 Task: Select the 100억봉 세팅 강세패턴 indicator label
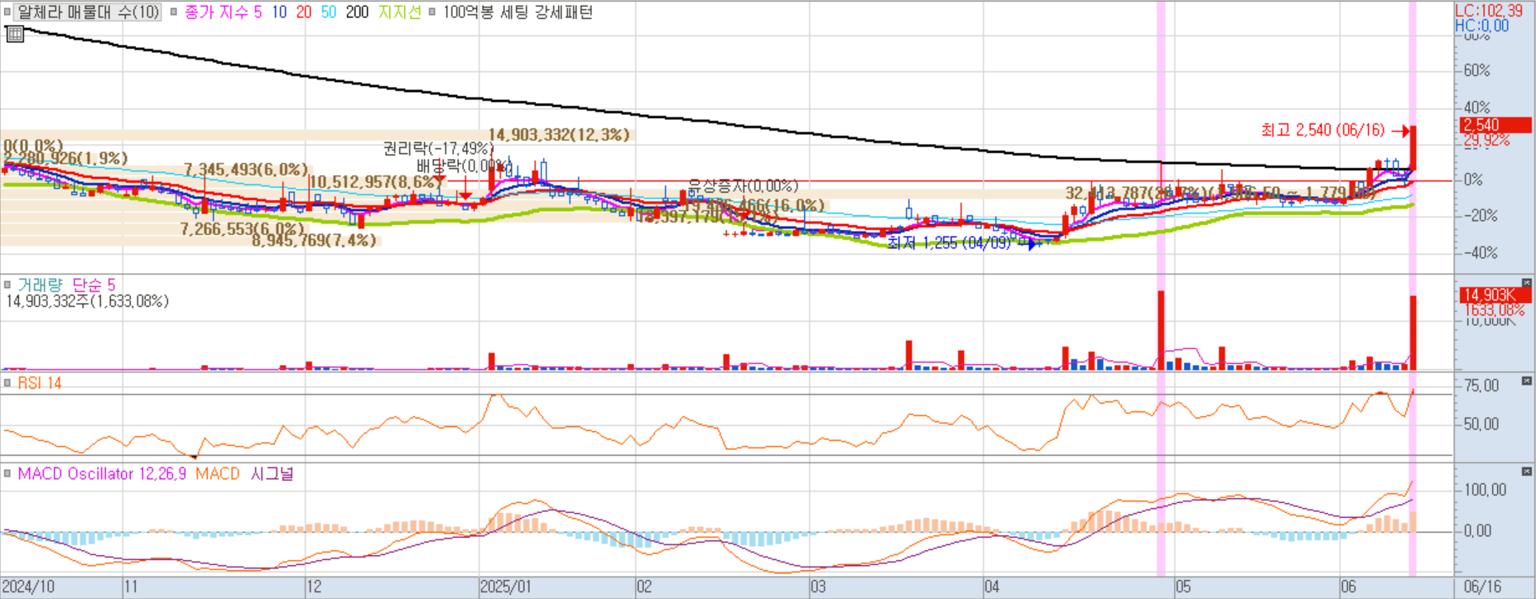point(518,12)
